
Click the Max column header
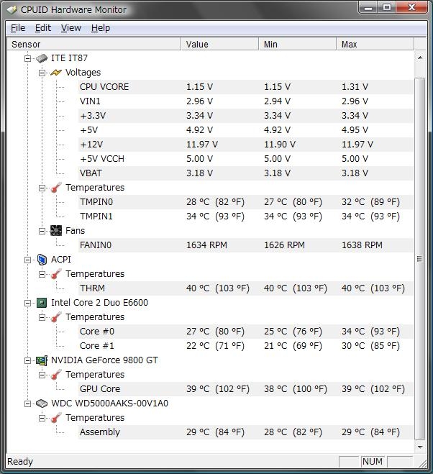tap(375, 44)
